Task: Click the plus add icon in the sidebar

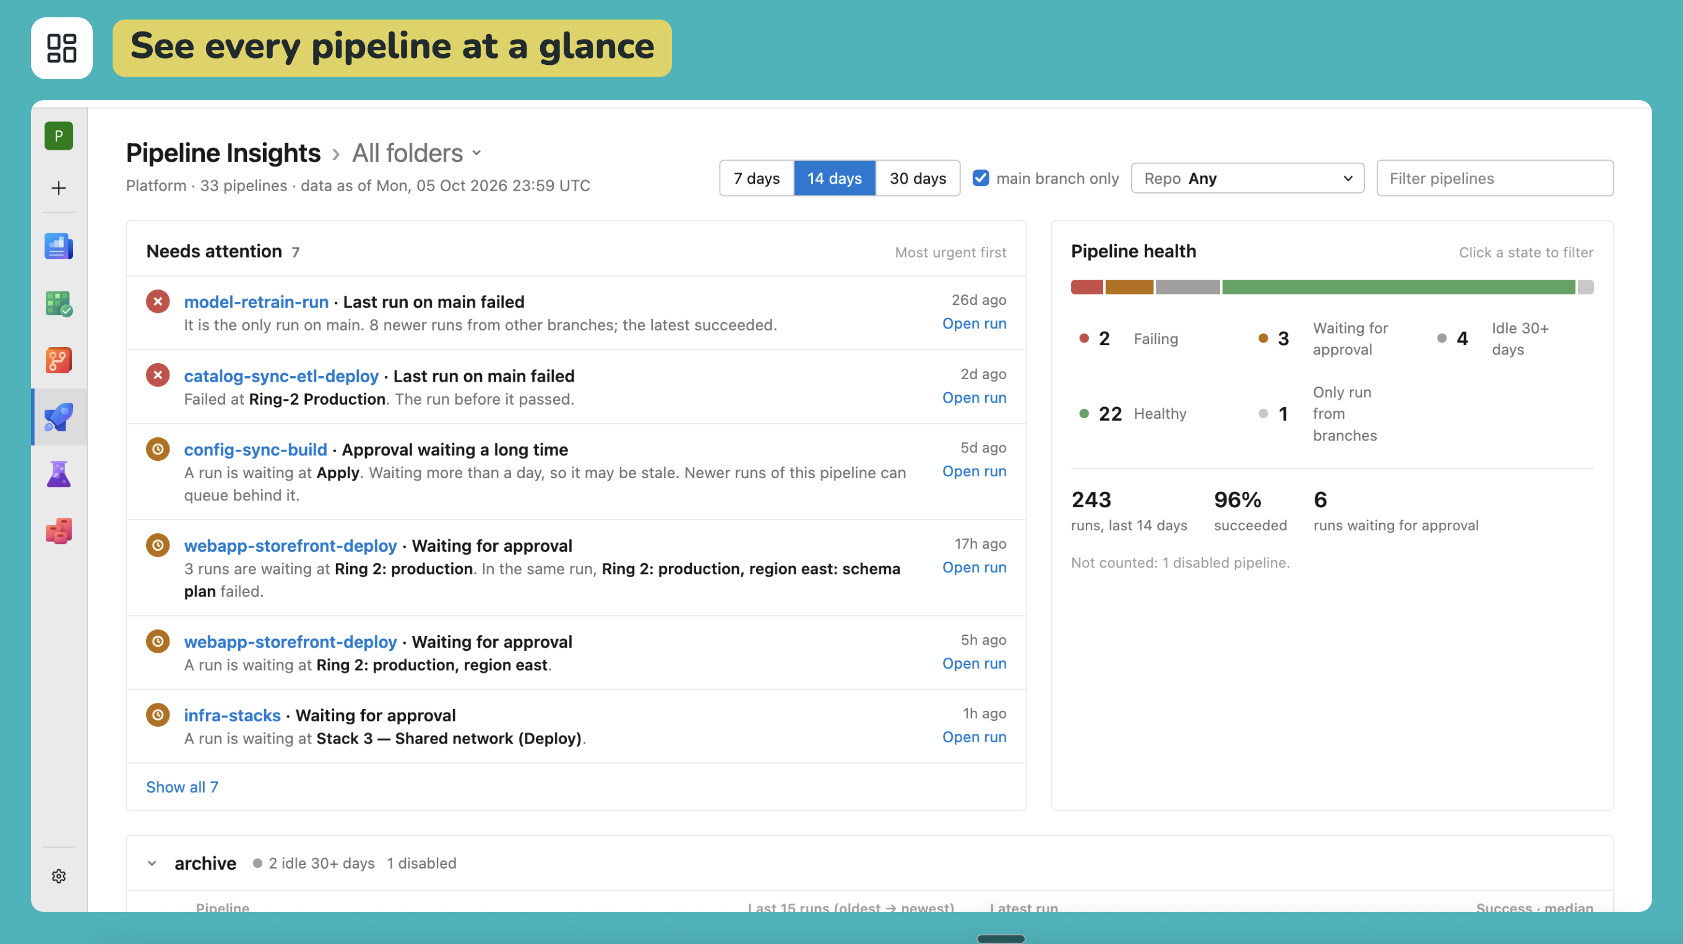Action: (x=59, y=188)
